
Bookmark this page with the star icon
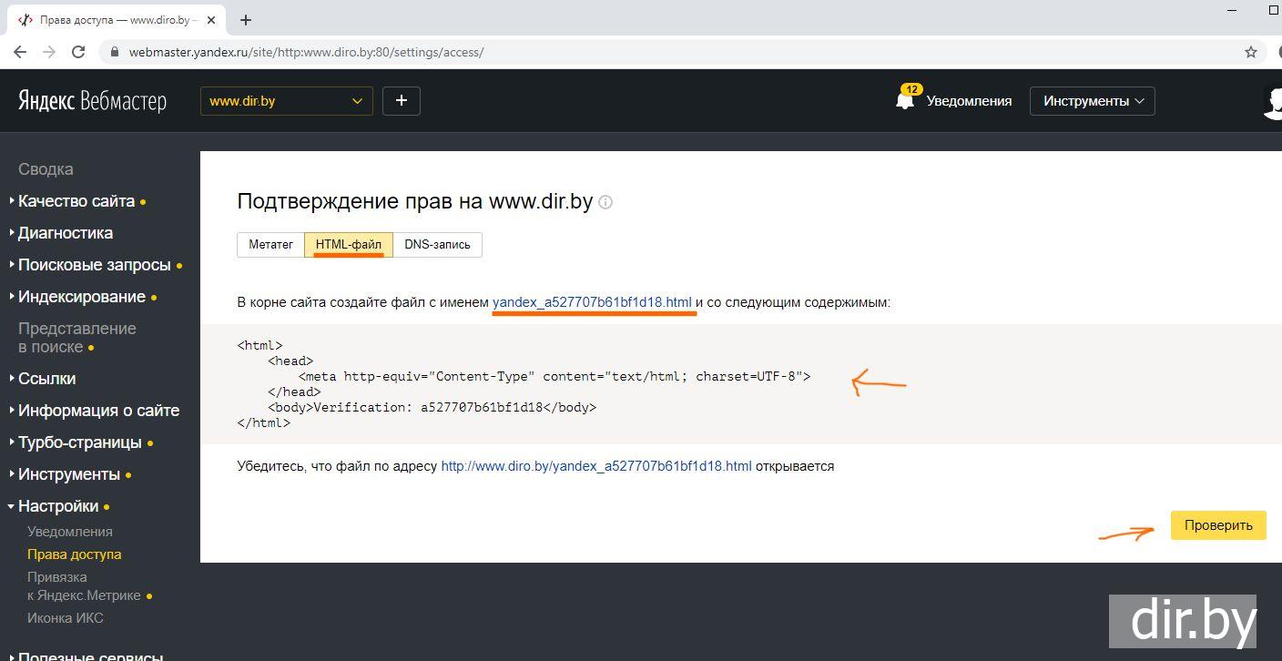[x=1251, y=52]
